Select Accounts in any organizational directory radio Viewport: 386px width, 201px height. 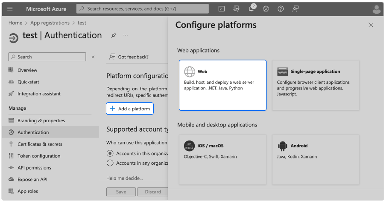pos(110,163)
